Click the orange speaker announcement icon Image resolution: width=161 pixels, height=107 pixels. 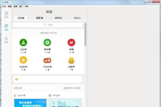[x=17, y=79]
